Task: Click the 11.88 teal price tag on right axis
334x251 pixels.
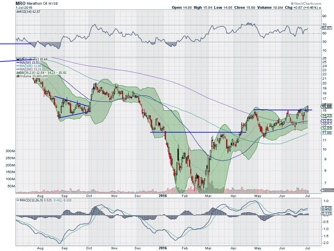Action: (x=327, y=133)
